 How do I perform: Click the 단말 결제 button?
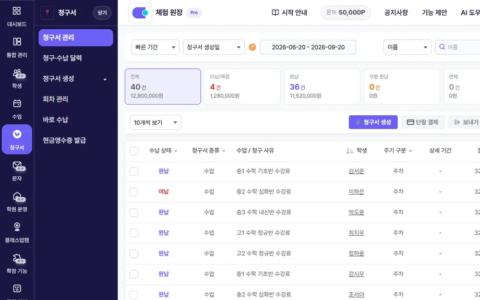tap(423, 122)
